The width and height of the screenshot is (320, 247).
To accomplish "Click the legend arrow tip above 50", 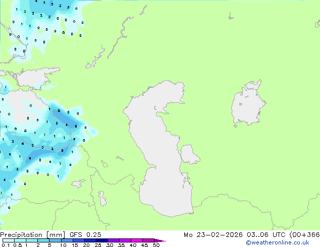I will 160,240.
